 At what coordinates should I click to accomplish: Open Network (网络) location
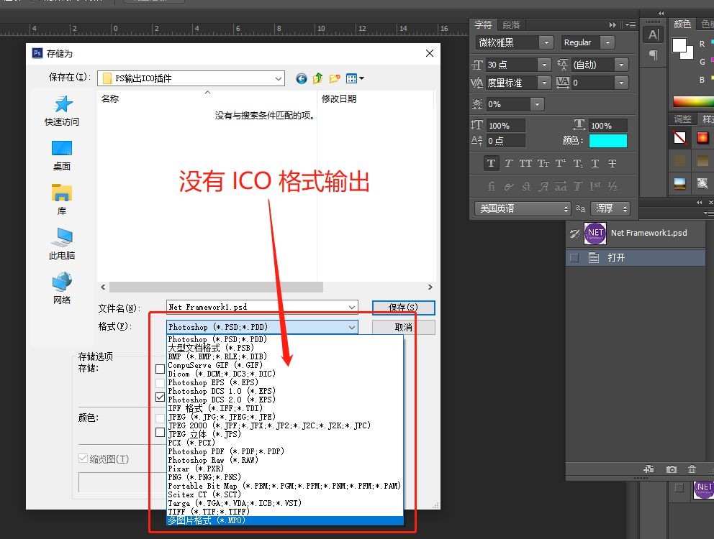click(x=62, y=288)
